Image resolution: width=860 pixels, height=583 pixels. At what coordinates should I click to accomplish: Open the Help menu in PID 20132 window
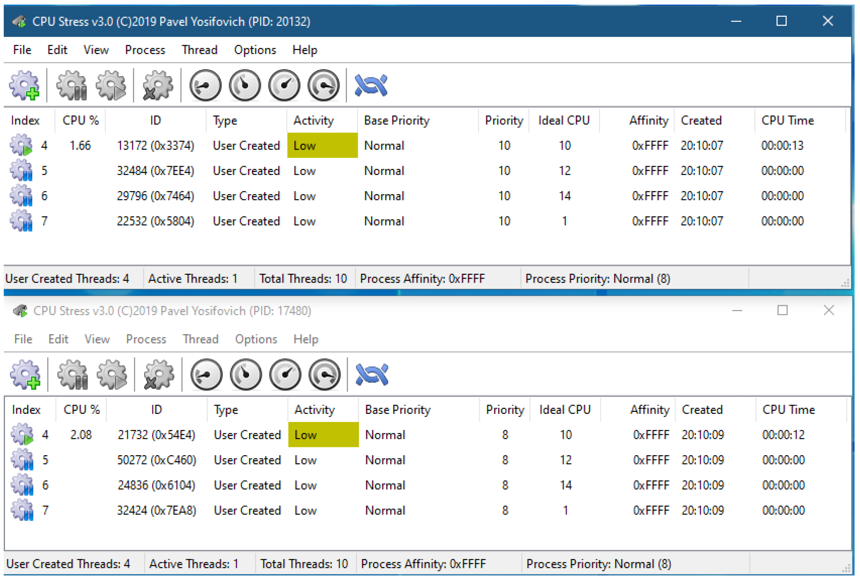click(305, 50)
